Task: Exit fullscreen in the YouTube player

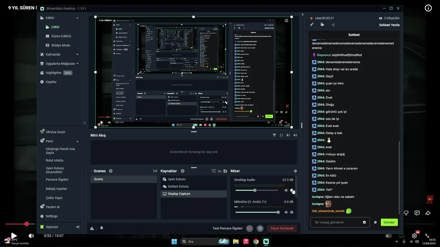Action: (x=427, y=236)
